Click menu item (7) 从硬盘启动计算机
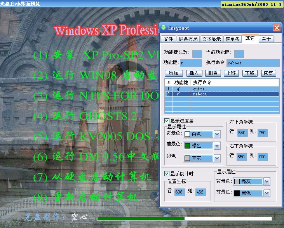Viewport: 284px width, 228px height. [x=92, y=177]
